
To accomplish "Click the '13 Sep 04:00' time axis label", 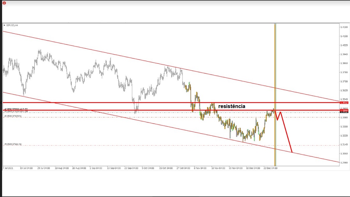I will coord(114,168).
